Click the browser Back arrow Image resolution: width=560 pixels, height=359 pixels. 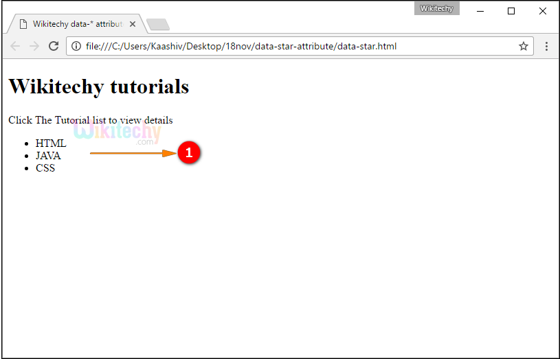tap(15, 46)
